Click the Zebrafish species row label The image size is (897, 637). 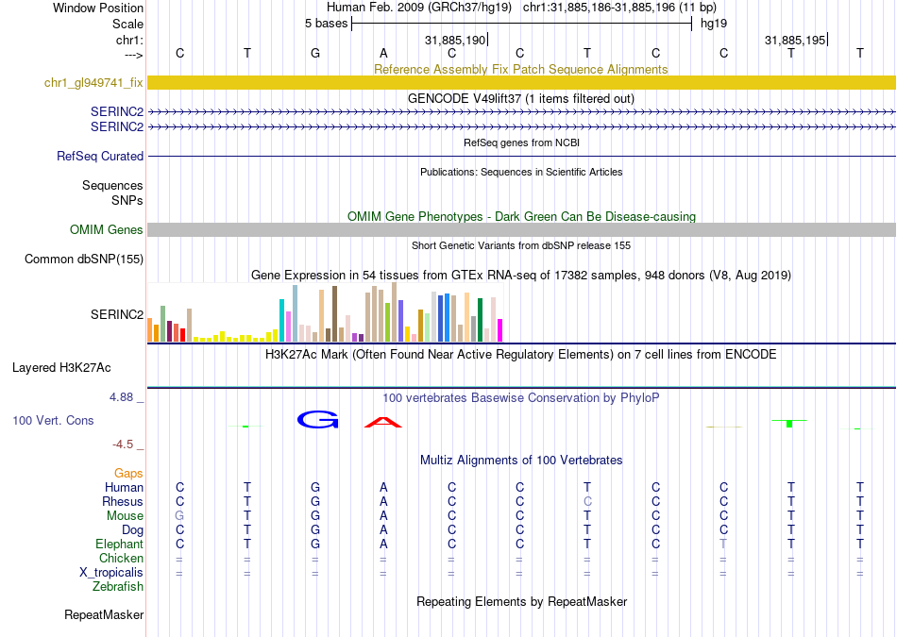(x=118, y=587)
